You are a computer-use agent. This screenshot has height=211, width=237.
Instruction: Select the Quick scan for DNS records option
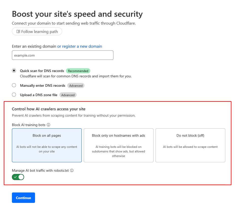click(14, 71)
